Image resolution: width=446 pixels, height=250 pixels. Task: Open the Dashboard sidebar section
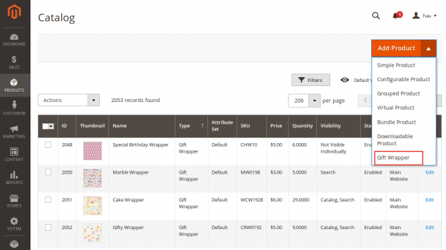tap(15, 40)
